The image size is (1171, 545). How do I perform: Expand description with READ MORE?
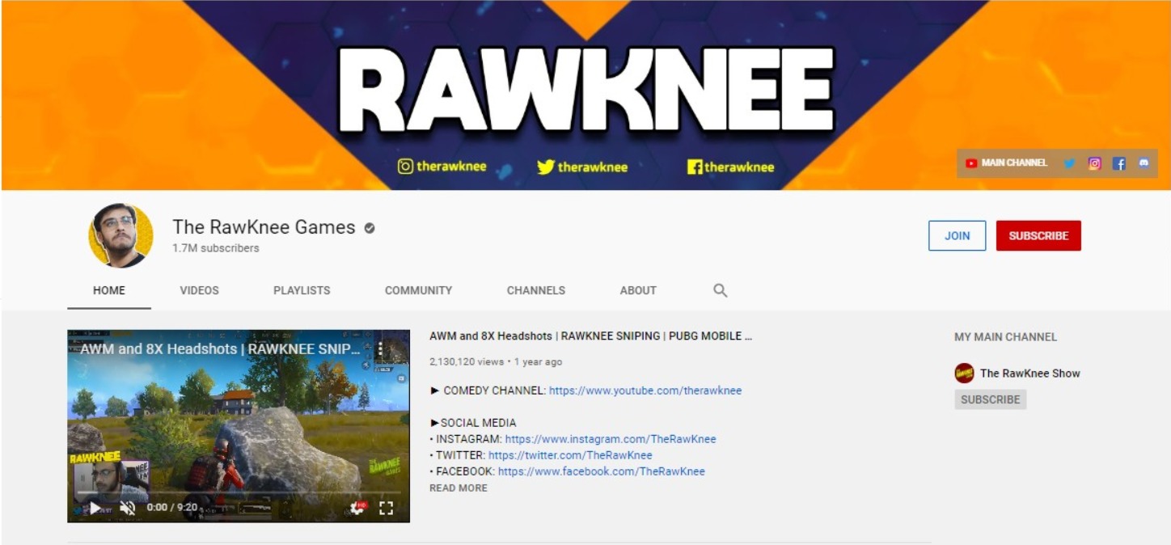[x=459, y=488]
